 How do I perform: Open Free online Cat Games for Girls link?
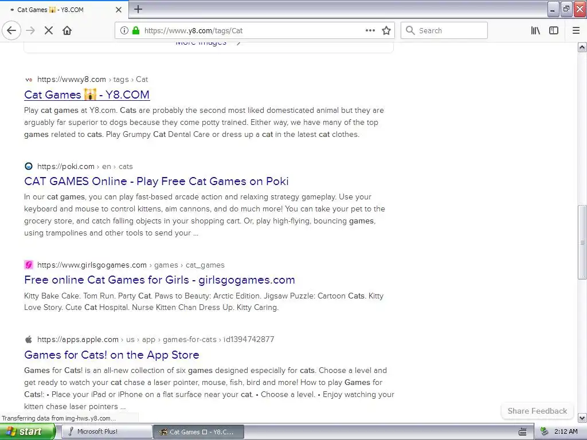click(159, 280)
